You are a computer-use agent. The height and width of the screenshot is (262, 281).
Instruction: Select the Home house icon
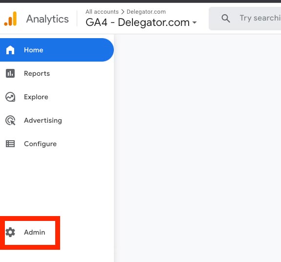point(10,50)
